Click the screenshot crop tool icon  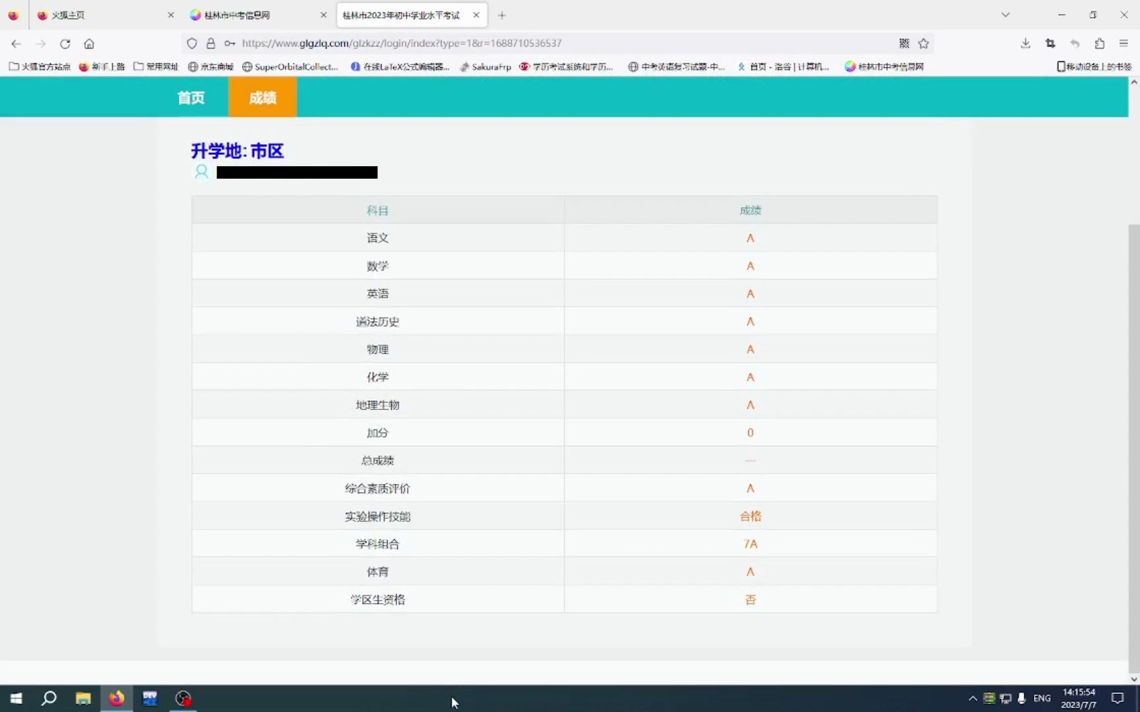[1050, 44]
